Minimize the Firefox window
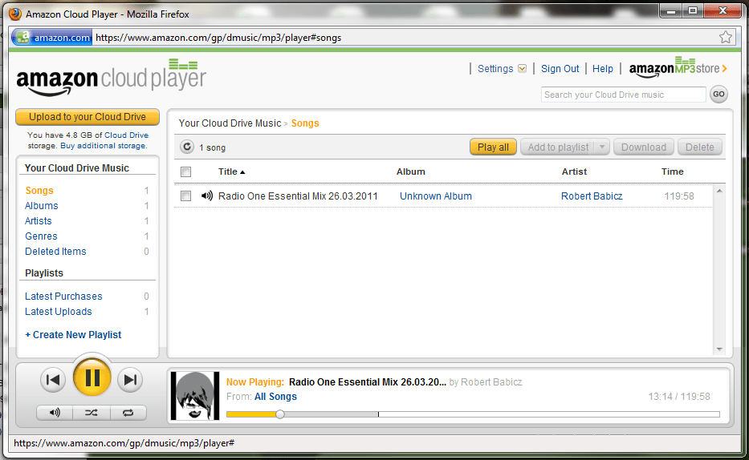The height and width of the screenshot is (460, 749). pyautogui.click(x=671, y=10)
